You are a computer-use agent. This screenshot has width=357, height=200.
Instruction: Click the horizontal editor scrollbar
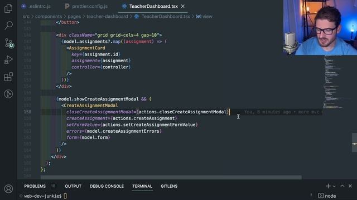[x=171, y=177]
